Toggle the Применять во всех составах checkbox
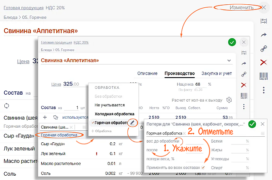 click(x=203, y=167)
